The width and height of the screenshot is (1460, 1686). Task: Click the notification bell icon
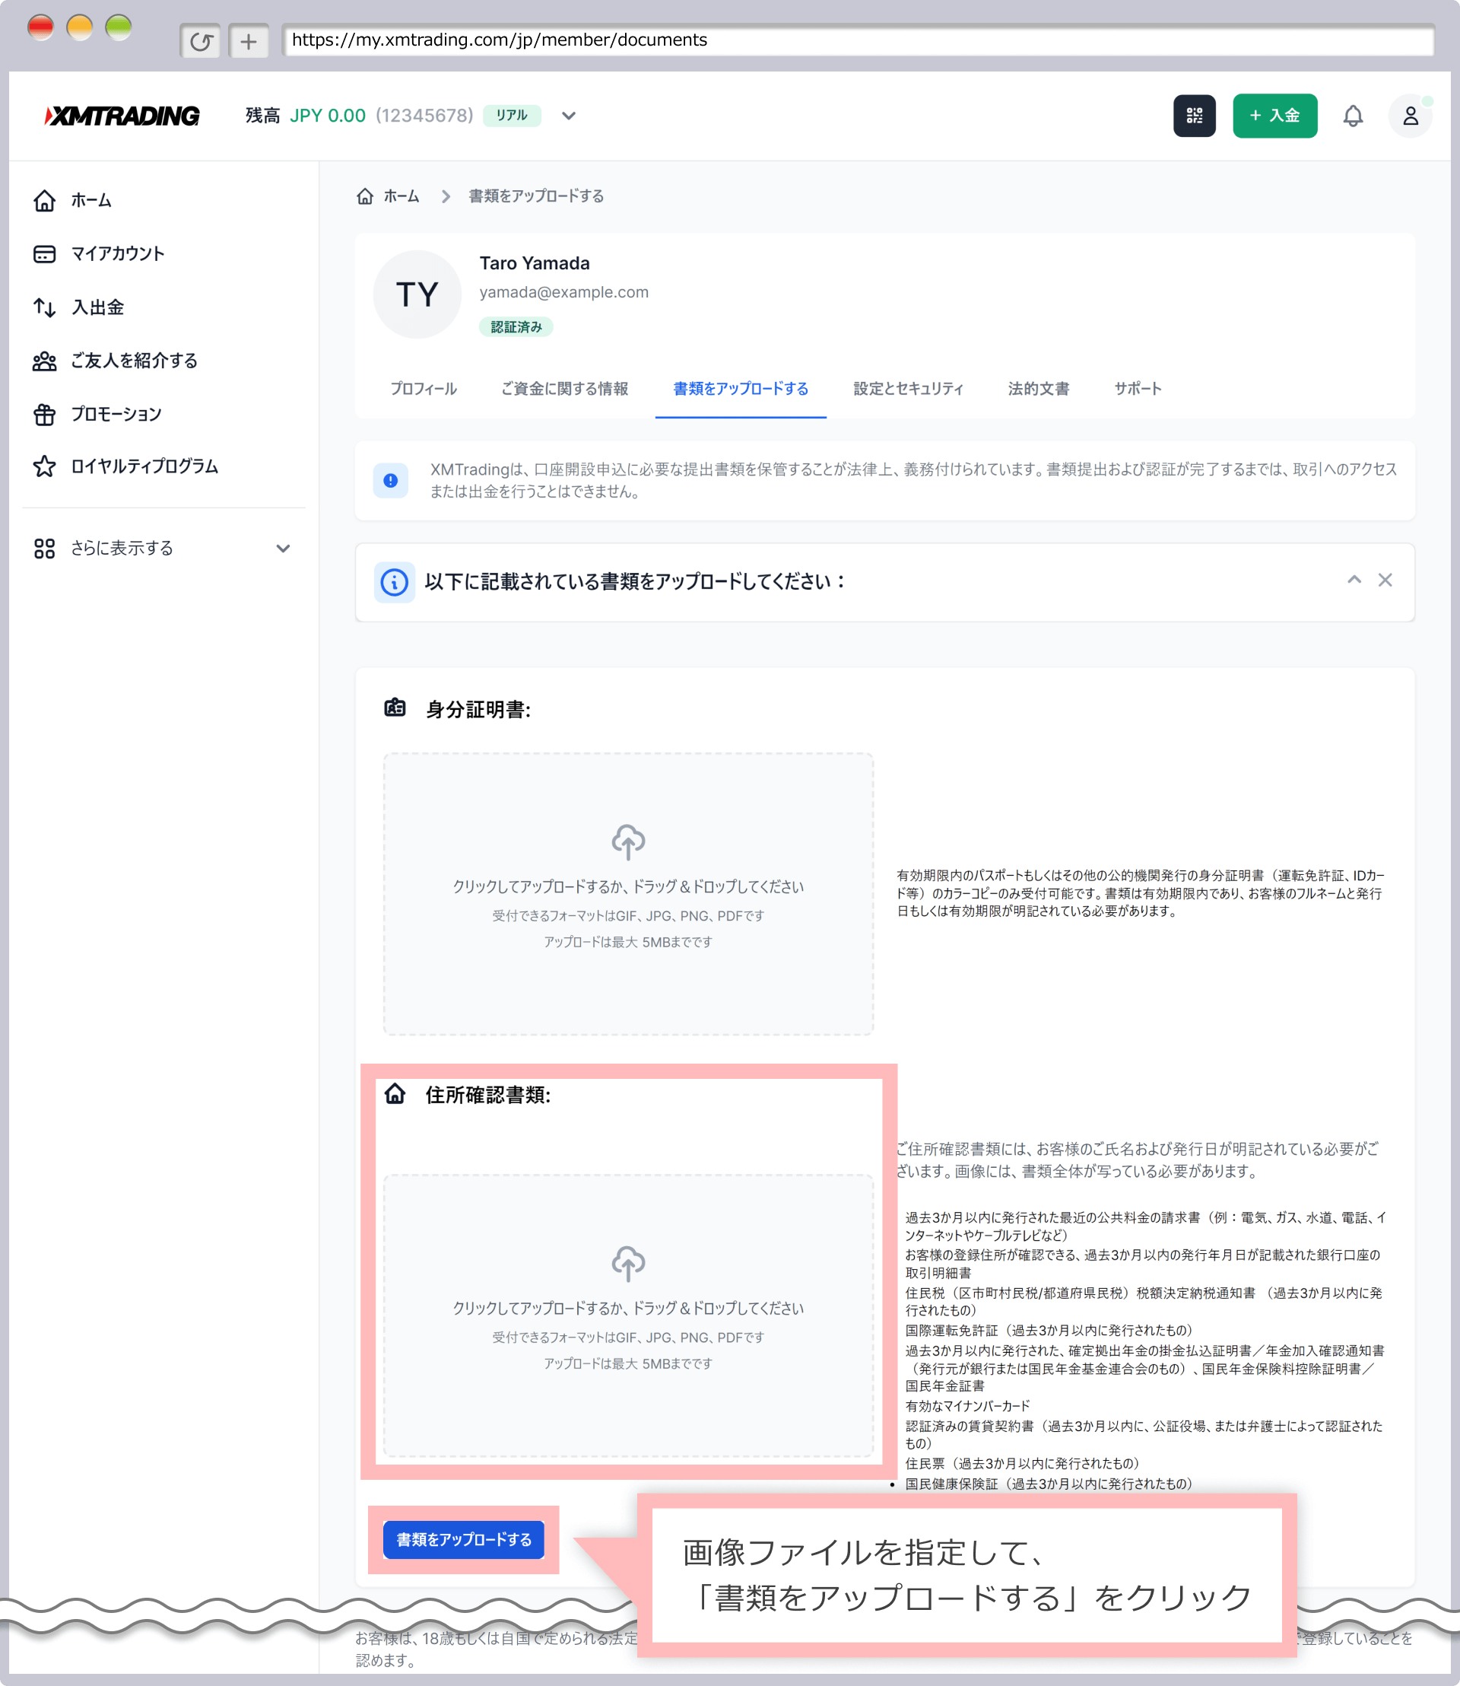1353,116
